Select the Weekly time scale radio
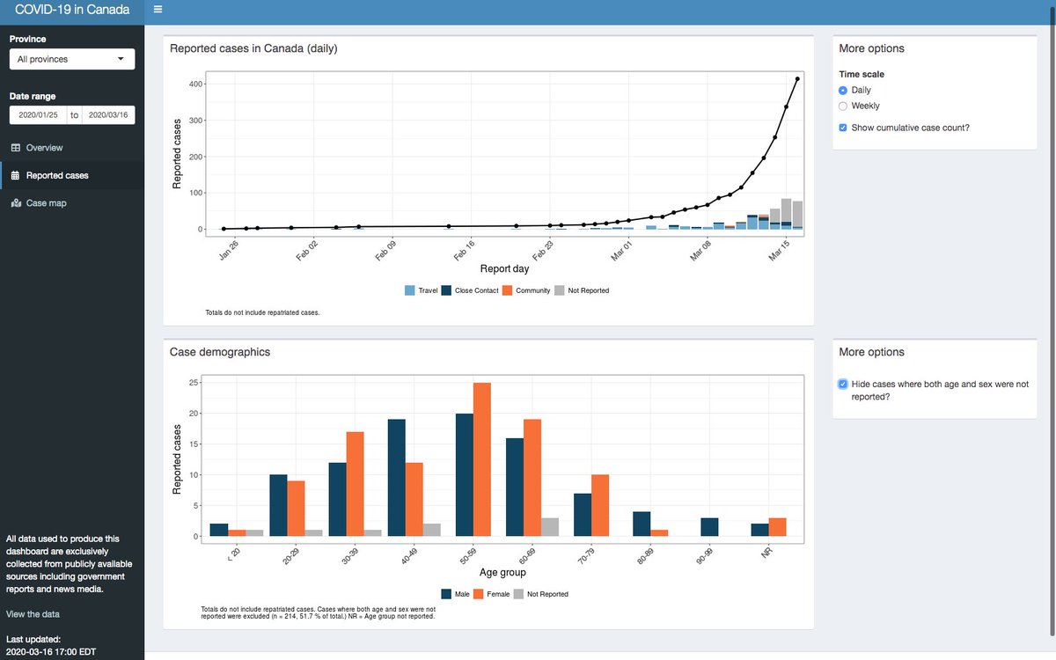Screen dimensions: 1056x660 coord(843,106)
